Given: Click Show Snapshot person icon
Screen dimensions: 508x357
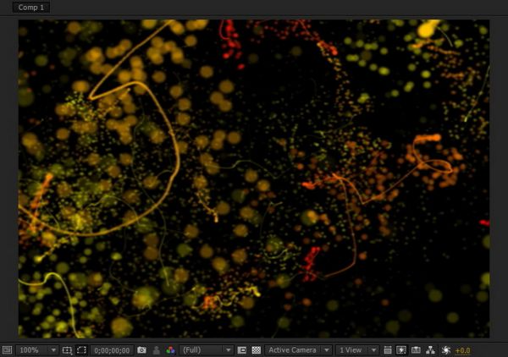Looking at the screenshot, I should (156, 350).
